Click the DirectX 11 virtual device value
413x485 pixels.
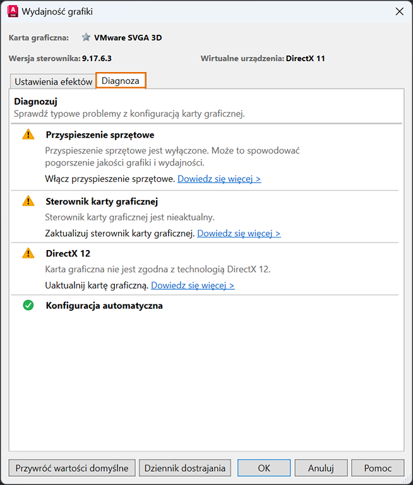point(306,58)
